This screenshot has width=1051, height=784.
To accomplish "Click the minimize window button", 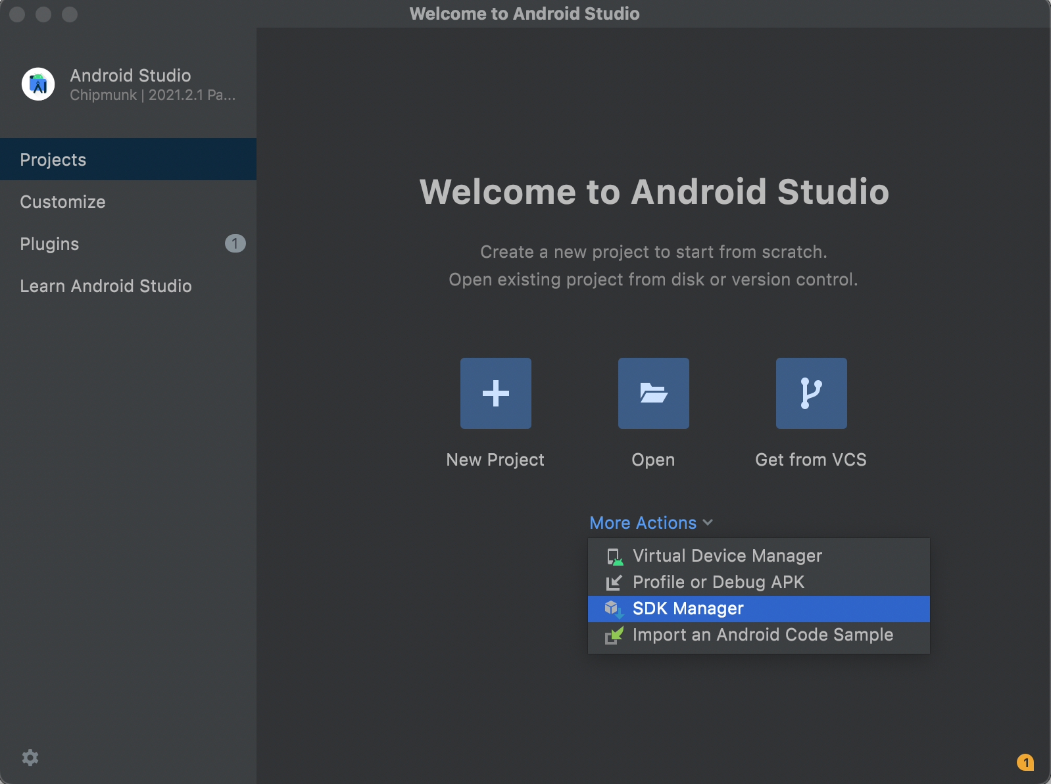I will coord(43,14).
